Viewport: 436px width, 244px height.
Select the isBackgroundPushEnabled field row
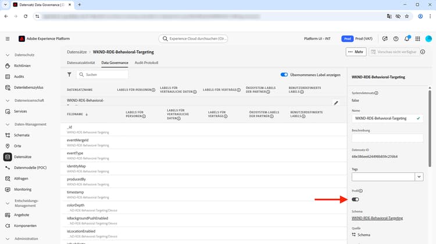(203, 221)
